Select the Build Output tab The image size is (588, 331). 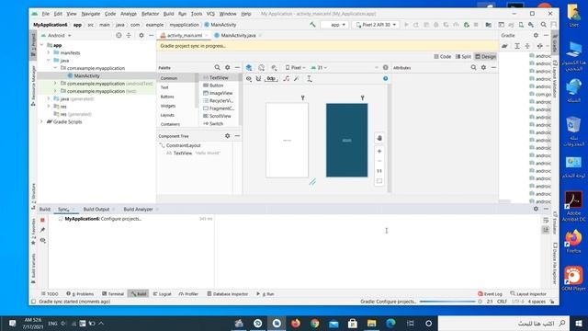(96, 209)
